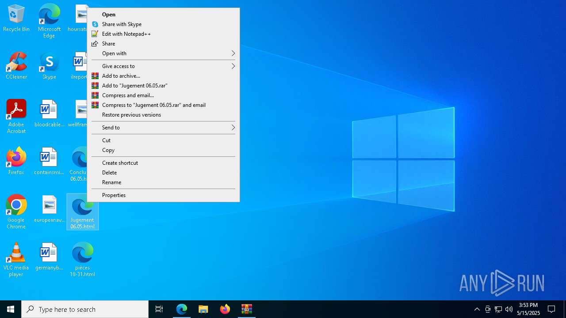Open the notification center icon

(x=551, y=309)
